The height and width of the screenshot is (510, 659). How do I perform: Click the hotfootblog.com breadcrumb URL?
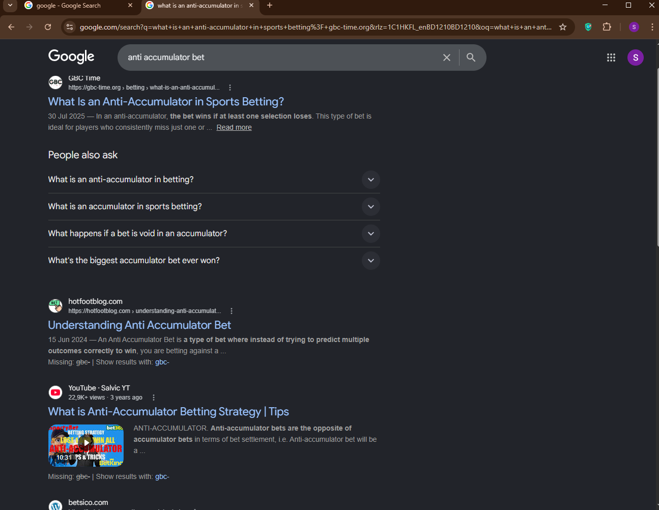(145, 311)
